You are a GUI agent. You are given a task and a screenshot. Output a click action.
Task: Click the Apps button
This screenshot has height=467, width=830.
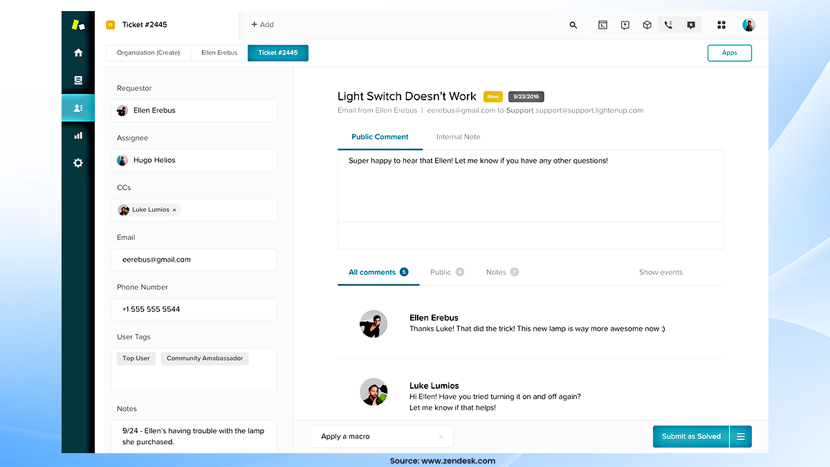point(730,53)
